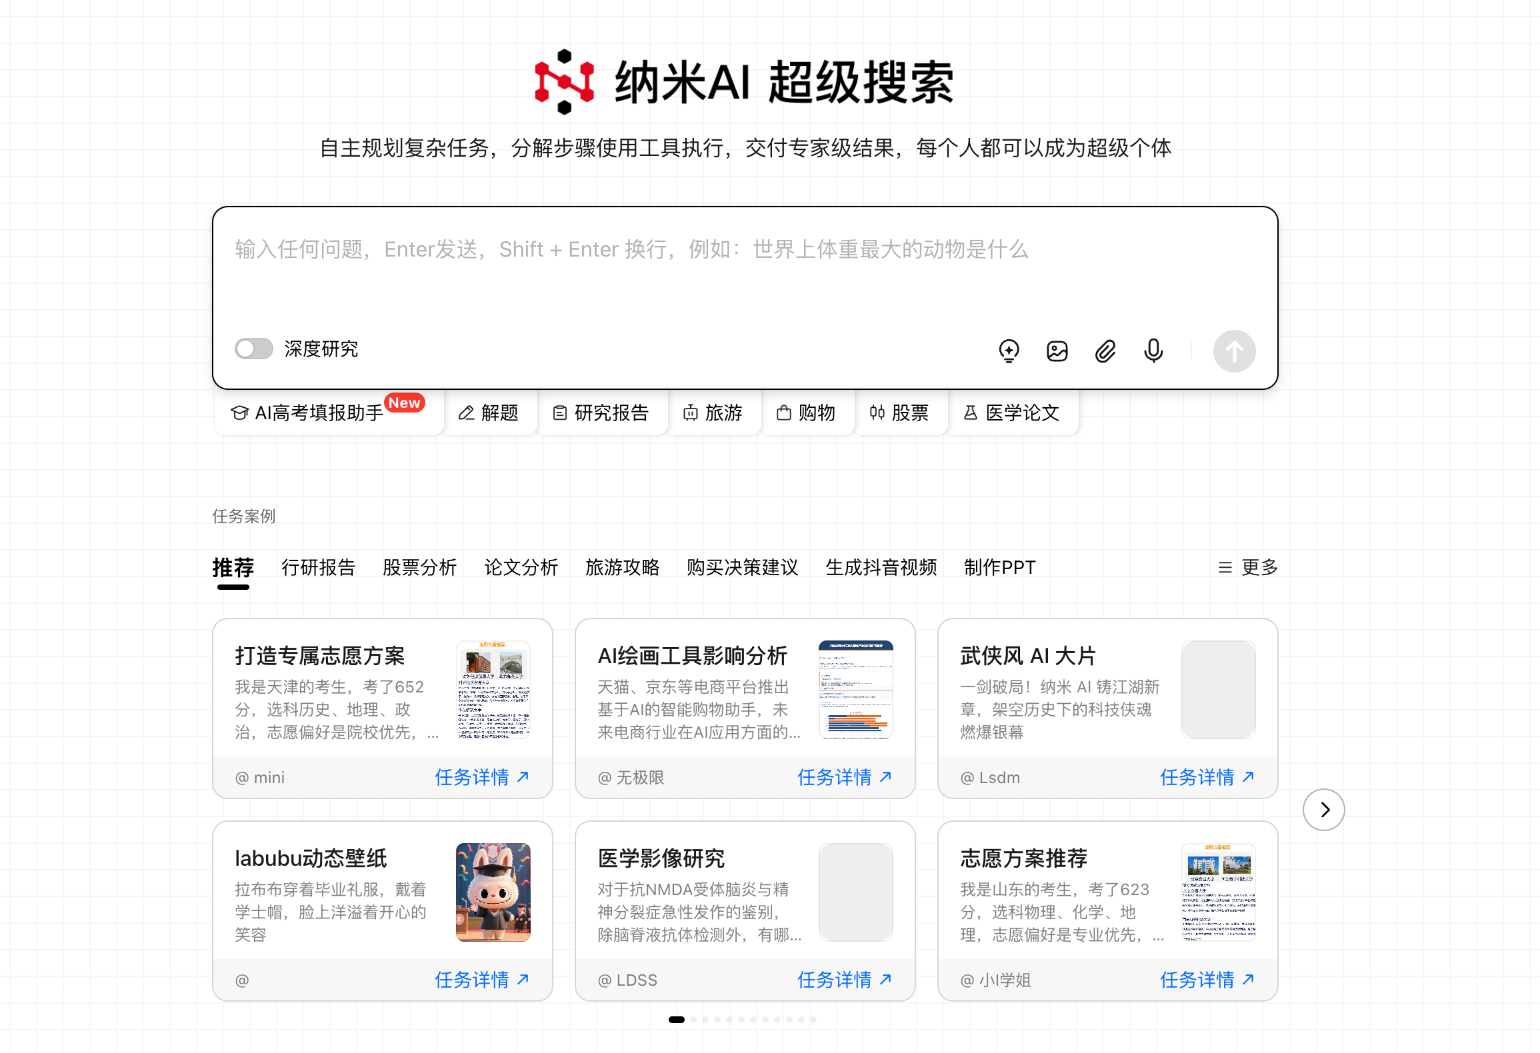Click the 武侠风 AI 大片 card title
This screenshot has height=1053, width=1540.
click(x=1028, y=656)
